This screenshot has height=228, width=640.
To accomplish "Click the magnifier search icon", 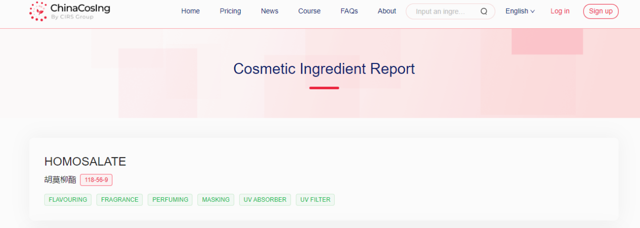I will point(484,12).
